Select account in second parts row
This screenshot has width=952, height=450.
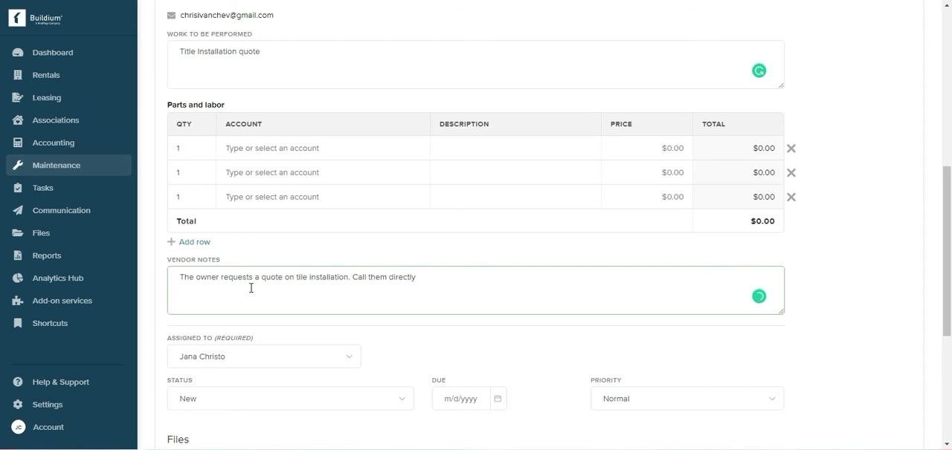[x=323, y=172]
